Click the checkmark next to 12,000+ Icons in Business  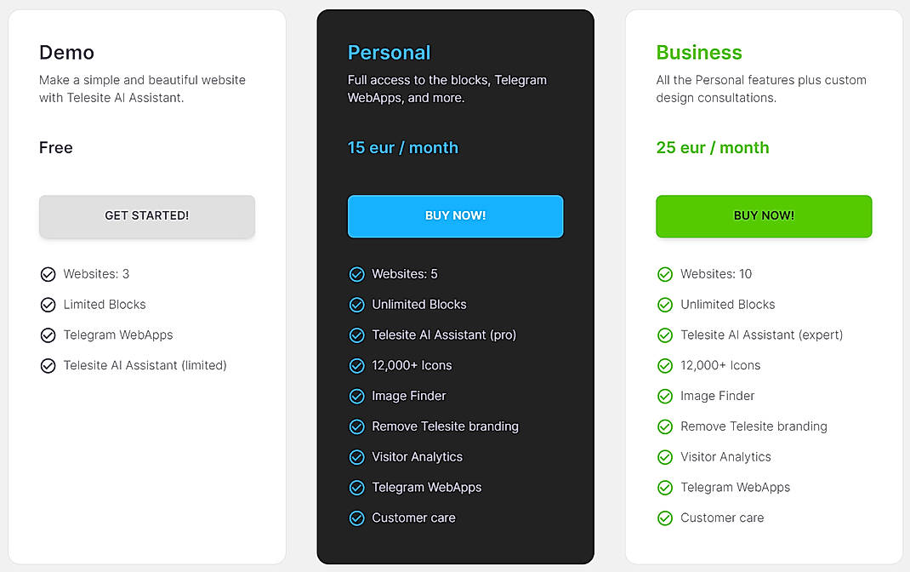(x=665, y=366)
